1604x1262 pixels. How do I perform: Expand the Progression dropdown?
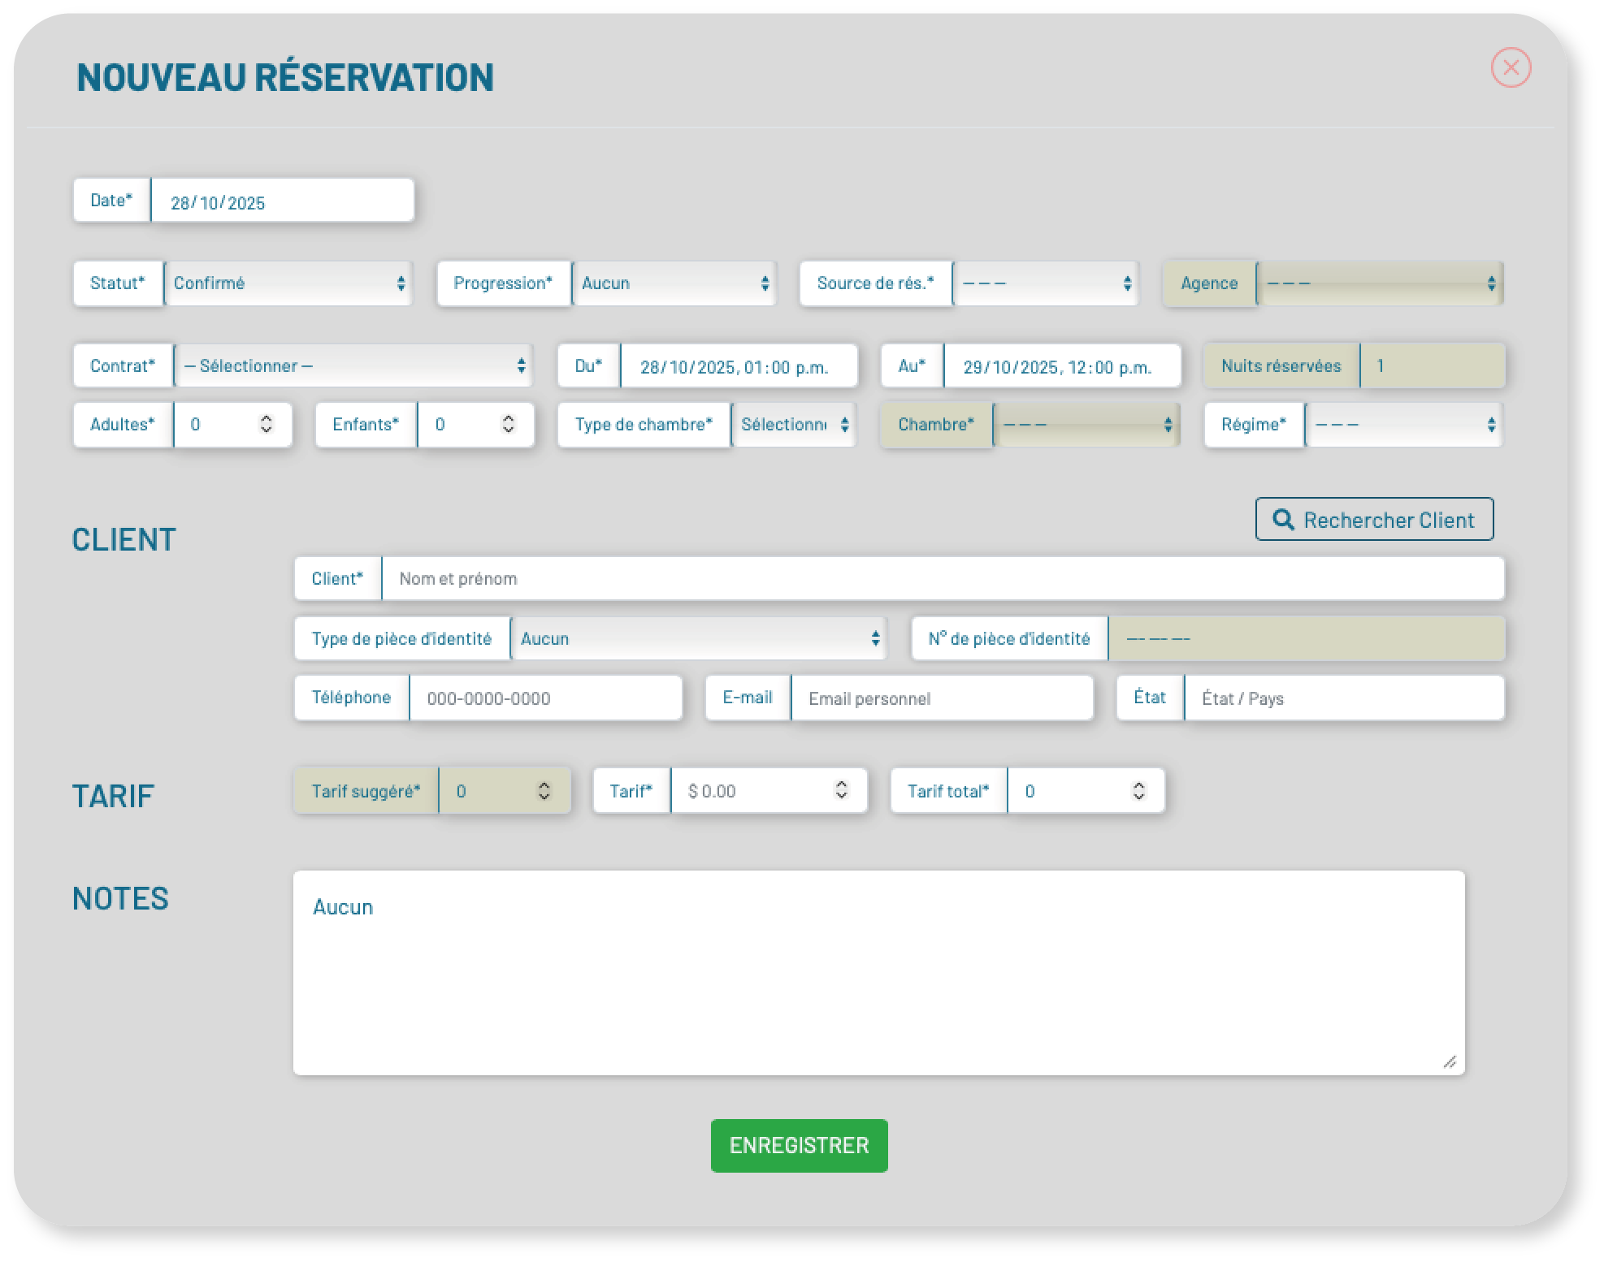pyautogui.click(x=674, y=283)
